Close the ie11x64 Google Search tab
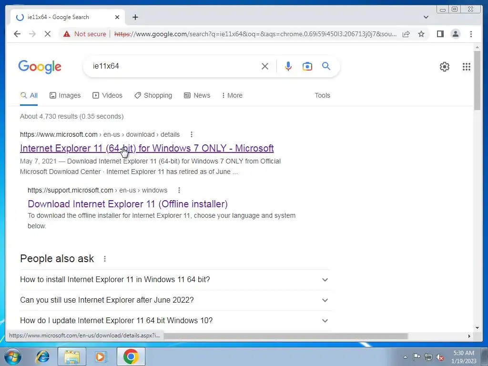 pos(117,17)
